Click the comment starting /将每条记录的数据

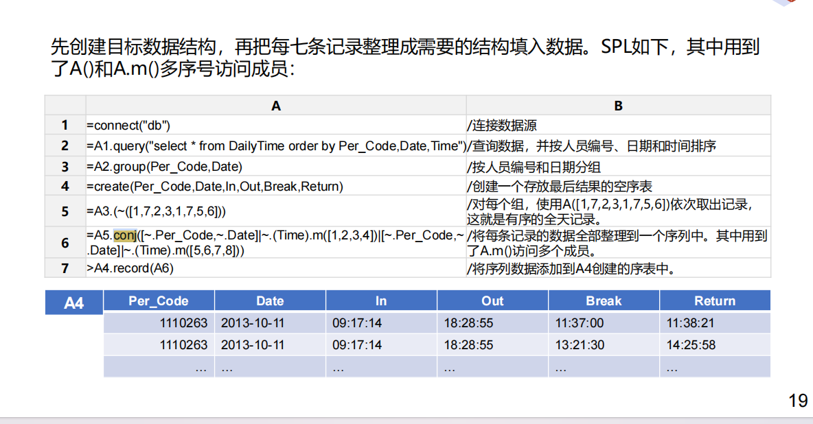(617, 243)
